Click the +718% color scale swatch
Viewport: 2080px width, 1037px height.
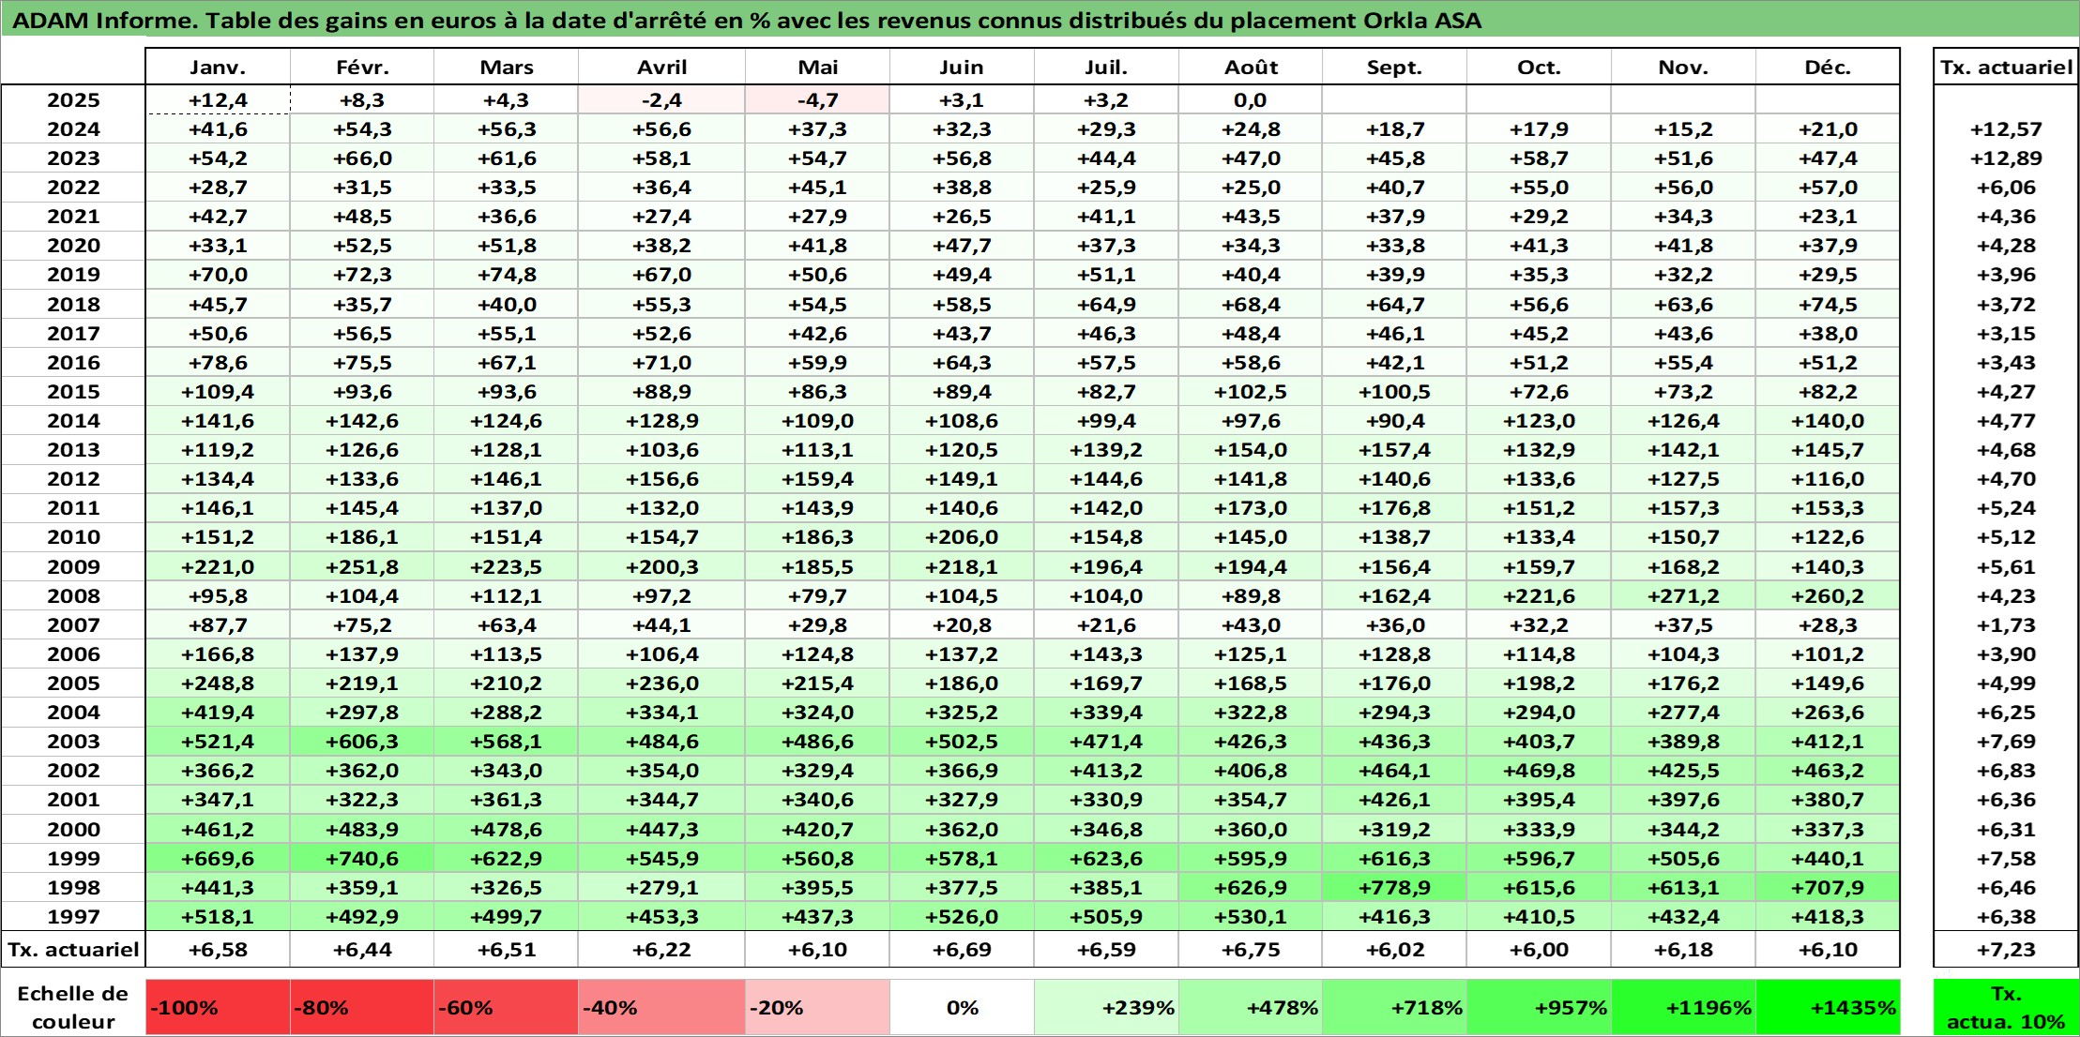point(1394,1008)
